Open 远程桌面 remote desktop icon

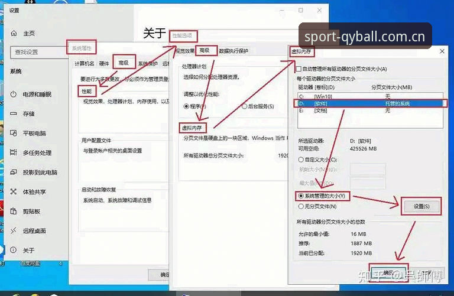14,230
